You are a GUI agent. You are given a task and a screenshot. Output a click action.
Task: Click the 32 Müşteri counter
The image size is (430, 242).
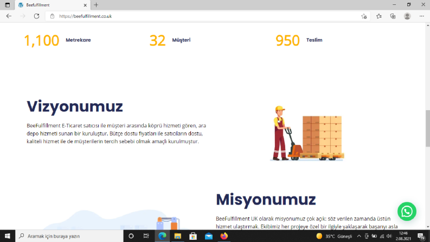coord(170,40)
